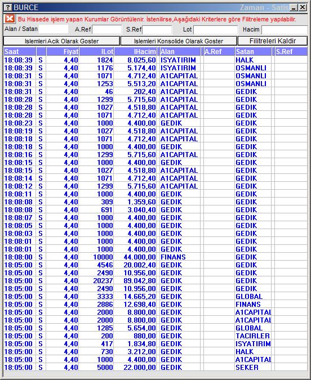
Task: Click volume 14.665,20
Action: tap(140, 296)
